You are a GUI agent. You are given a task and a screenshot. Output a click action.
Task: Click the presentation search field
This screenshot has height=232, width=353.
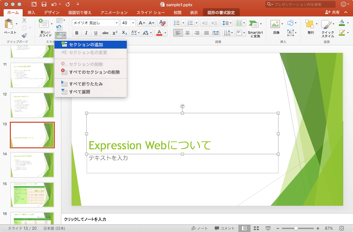pyautogui.click(x=300, y=4)
